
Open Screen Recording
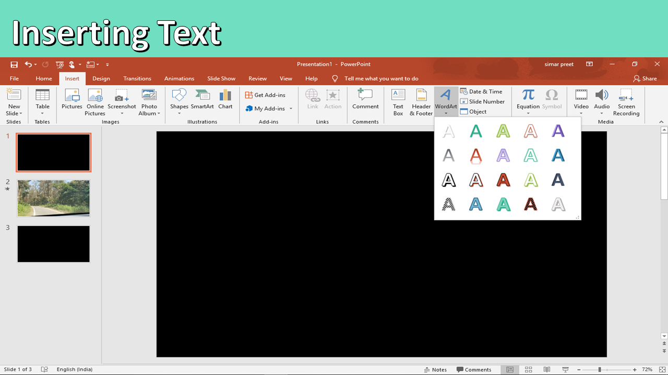(x=626, y=102)
